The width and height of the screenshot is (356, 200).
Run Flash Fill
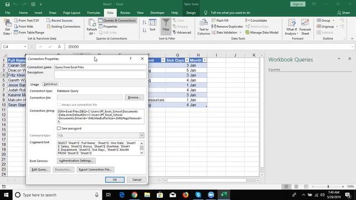click(x=220, y=21)
